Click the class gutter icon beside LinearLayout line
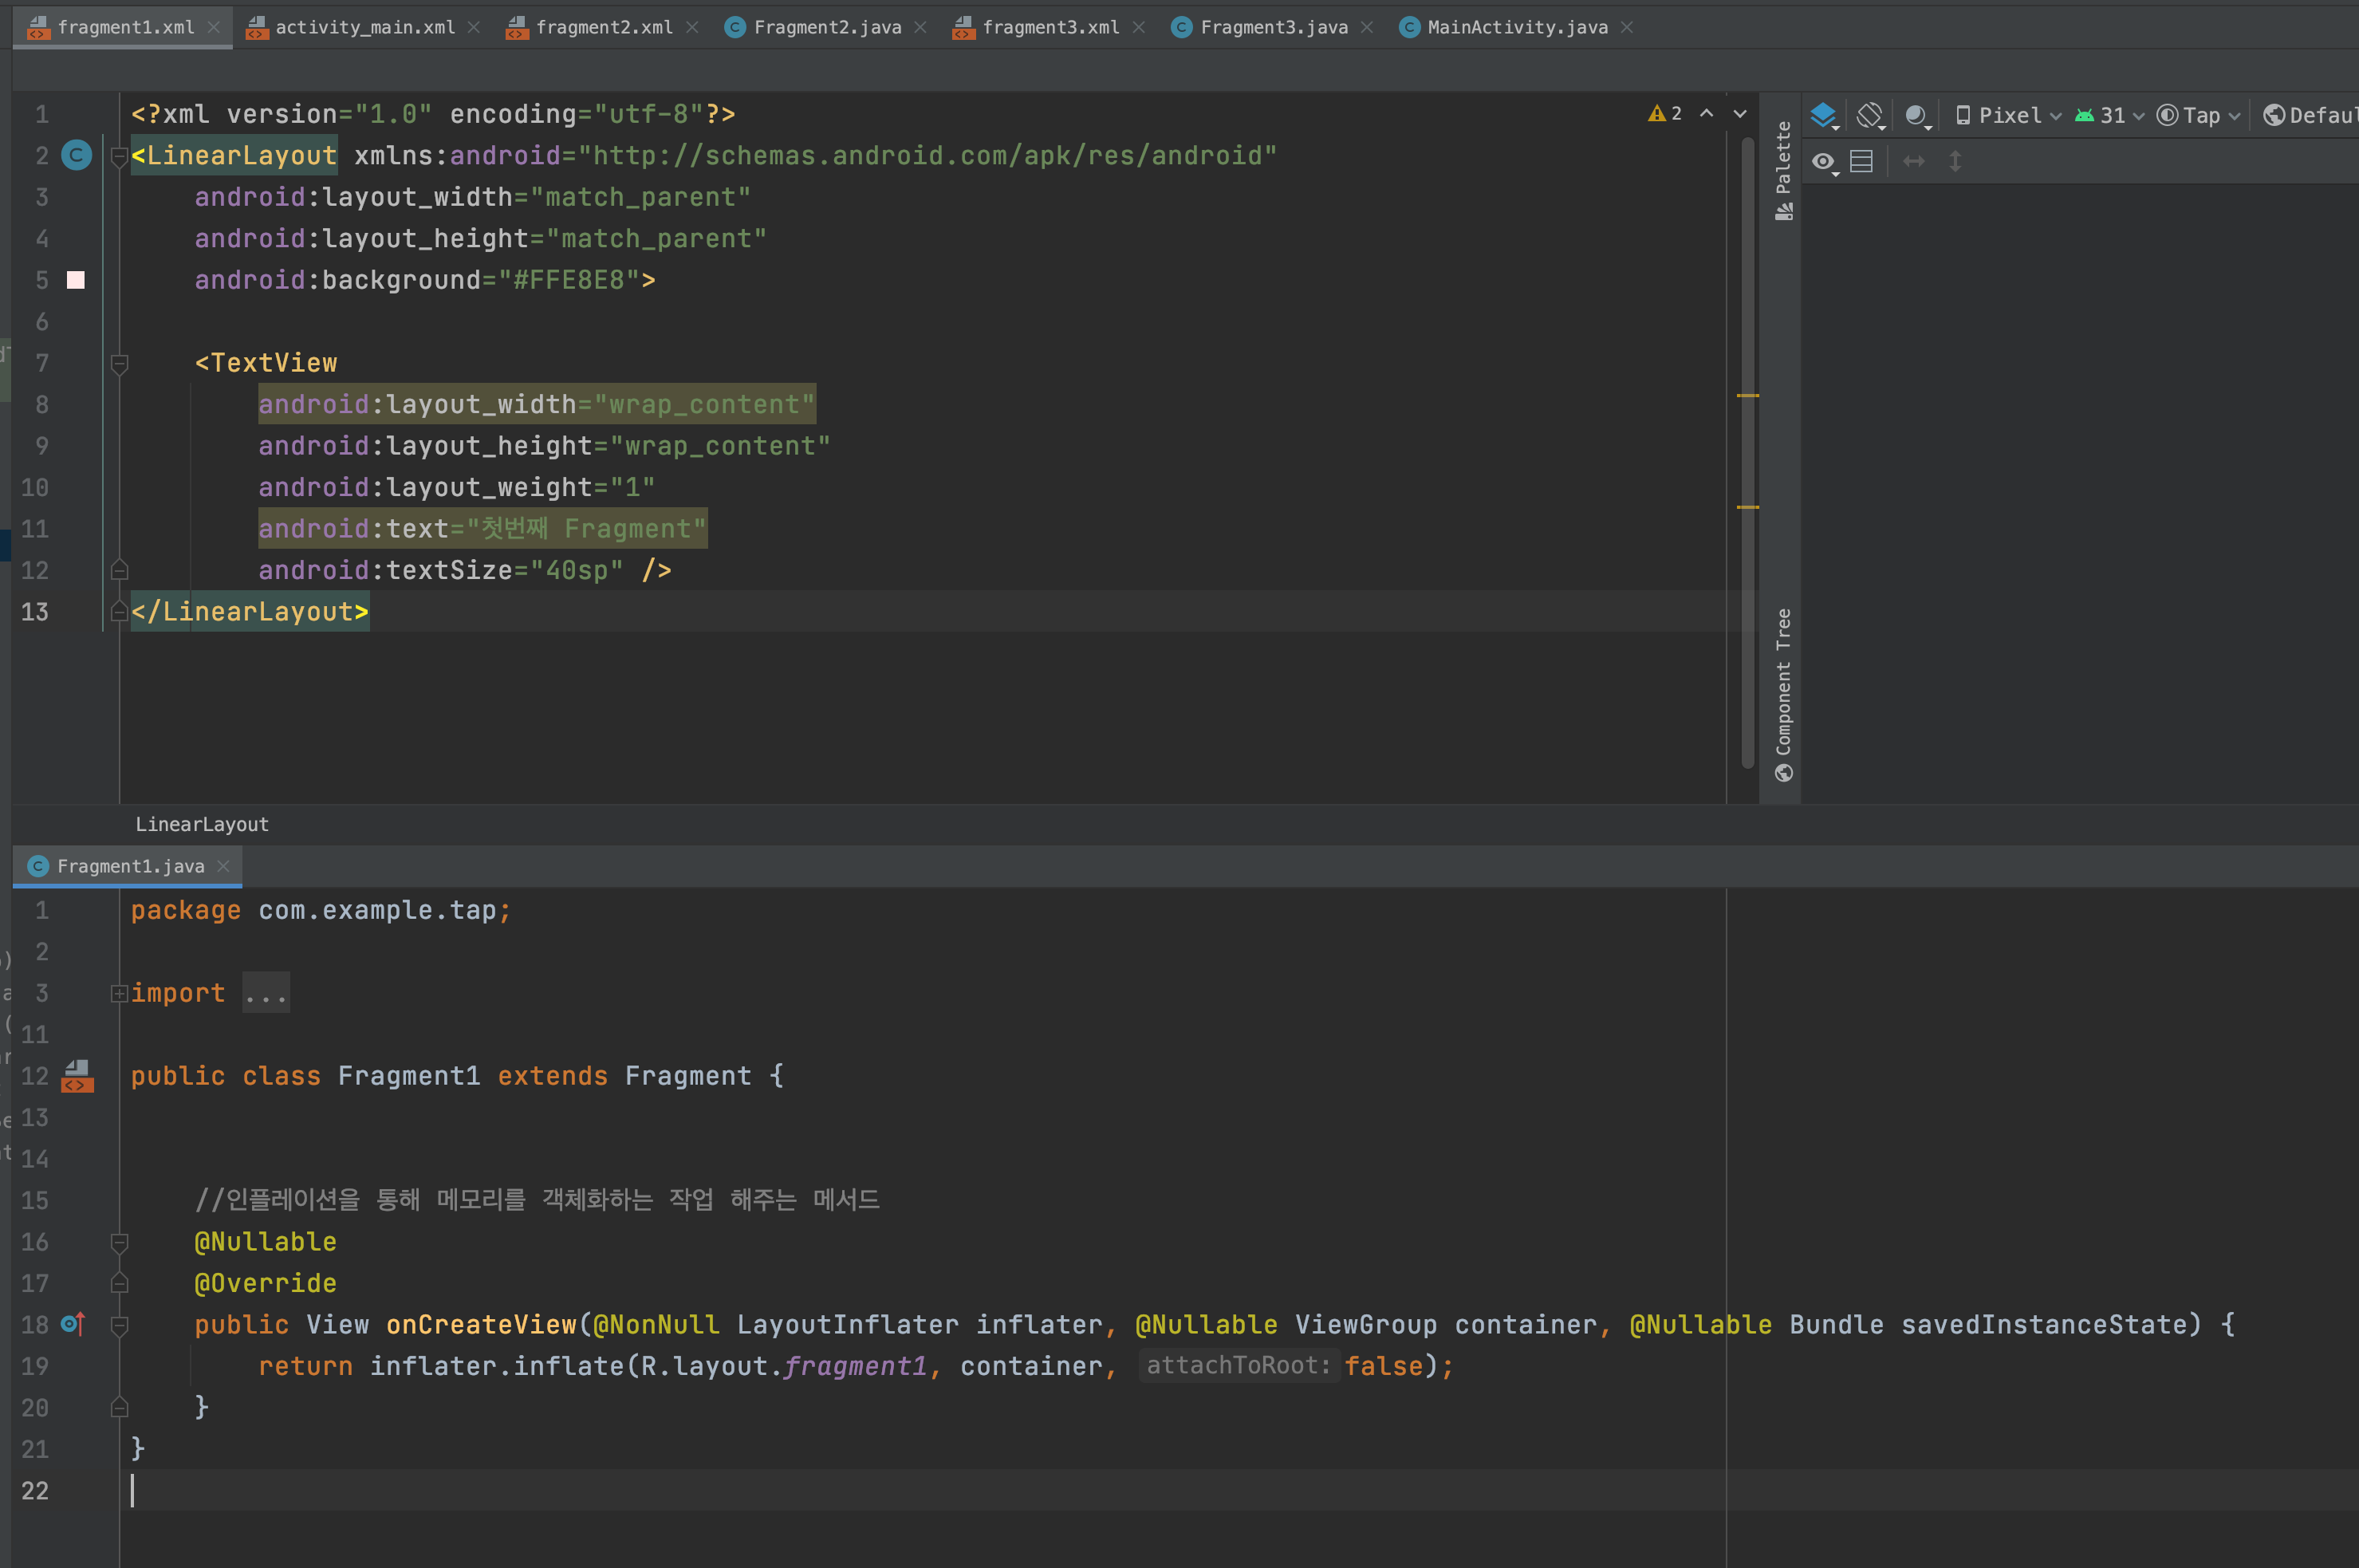 point(77,155)
